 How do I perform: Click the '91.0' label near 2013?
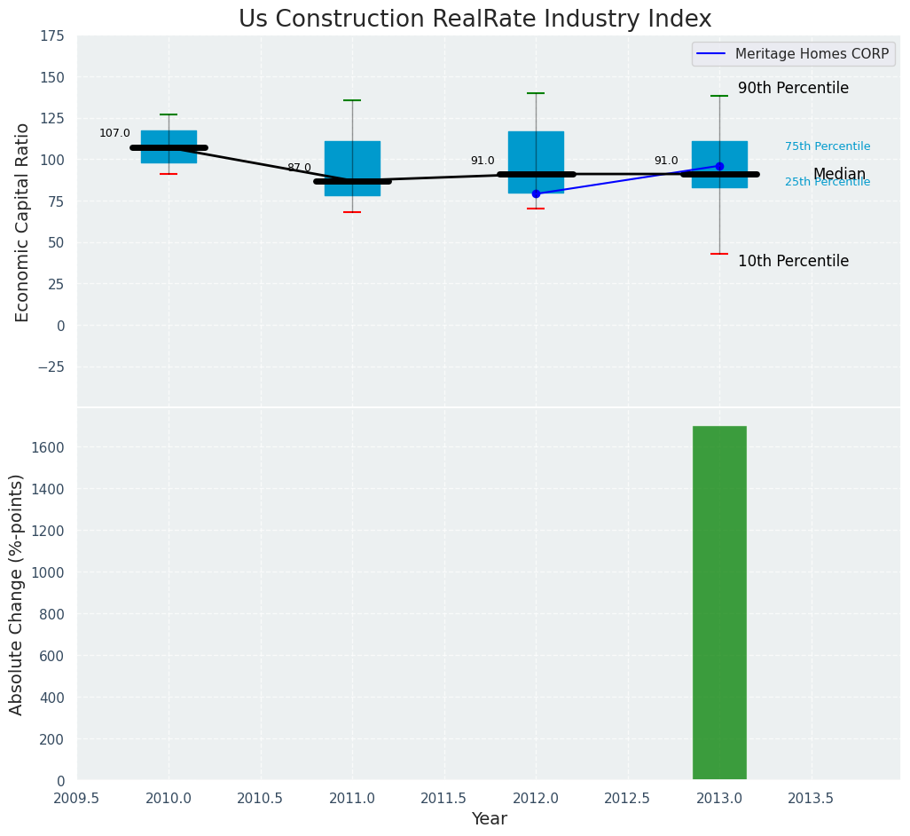[x=666, y=161]
